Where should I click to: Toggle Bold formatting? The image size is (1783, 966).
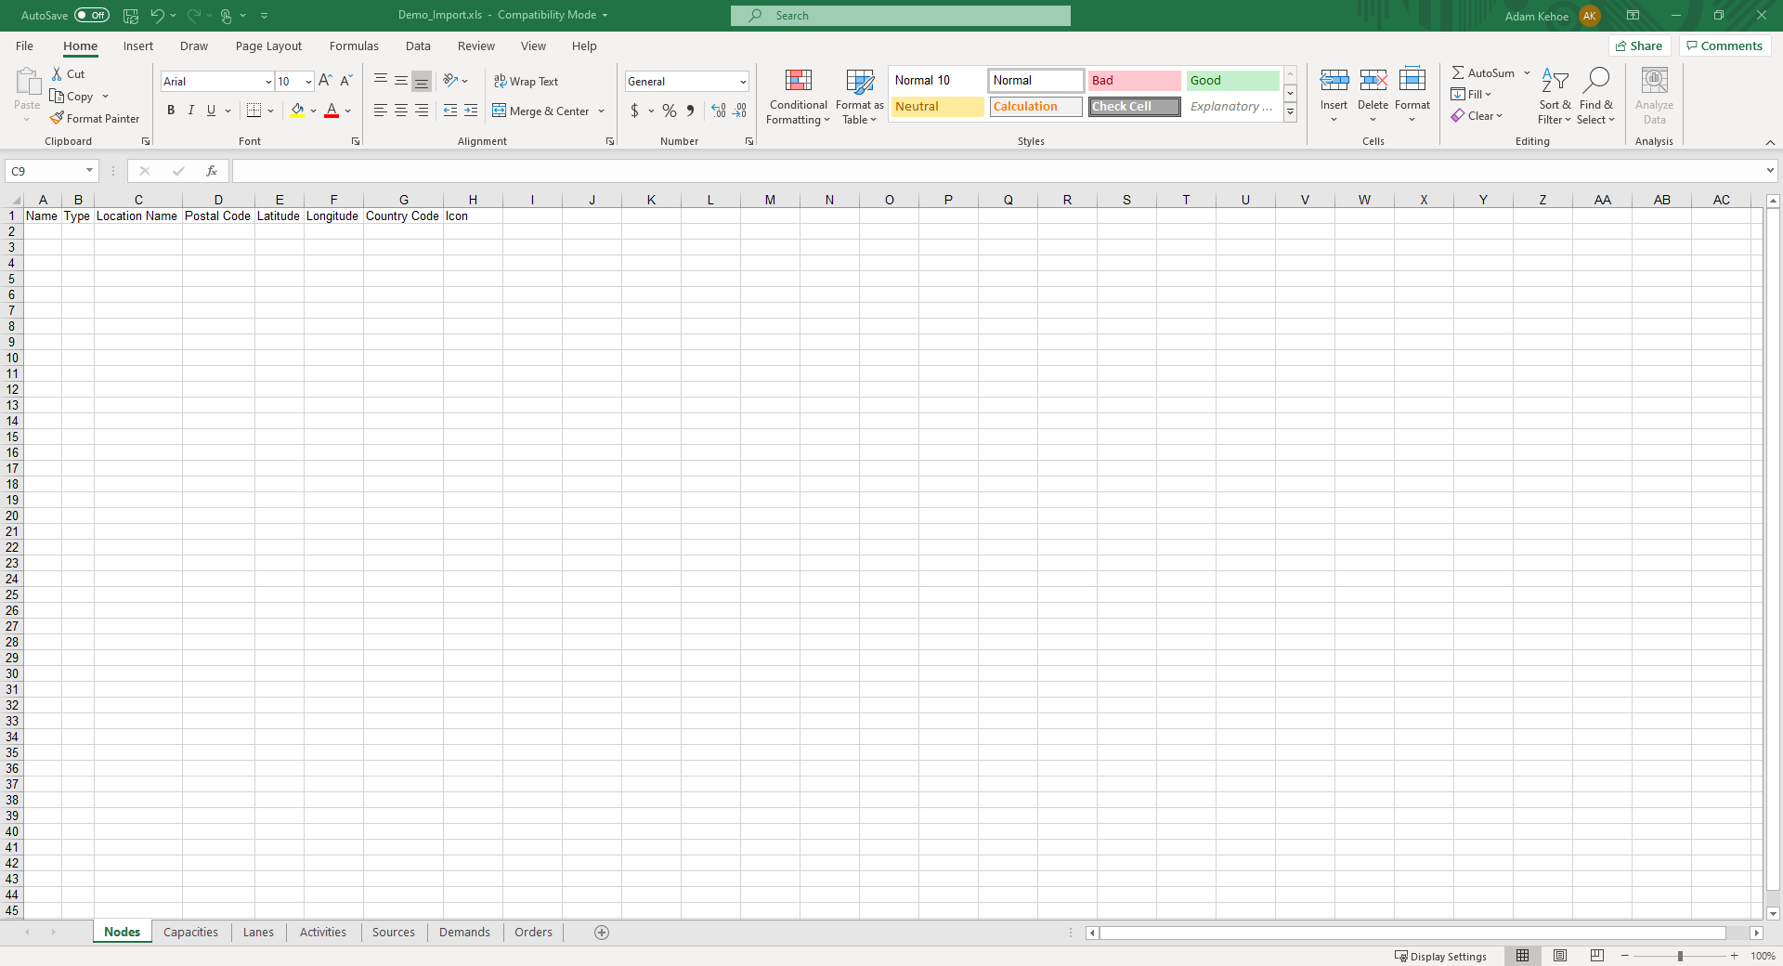click(x=171, y=111)
